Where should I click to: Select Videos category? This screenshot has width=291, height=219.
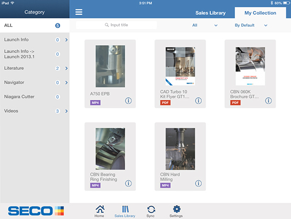[35, 111]
